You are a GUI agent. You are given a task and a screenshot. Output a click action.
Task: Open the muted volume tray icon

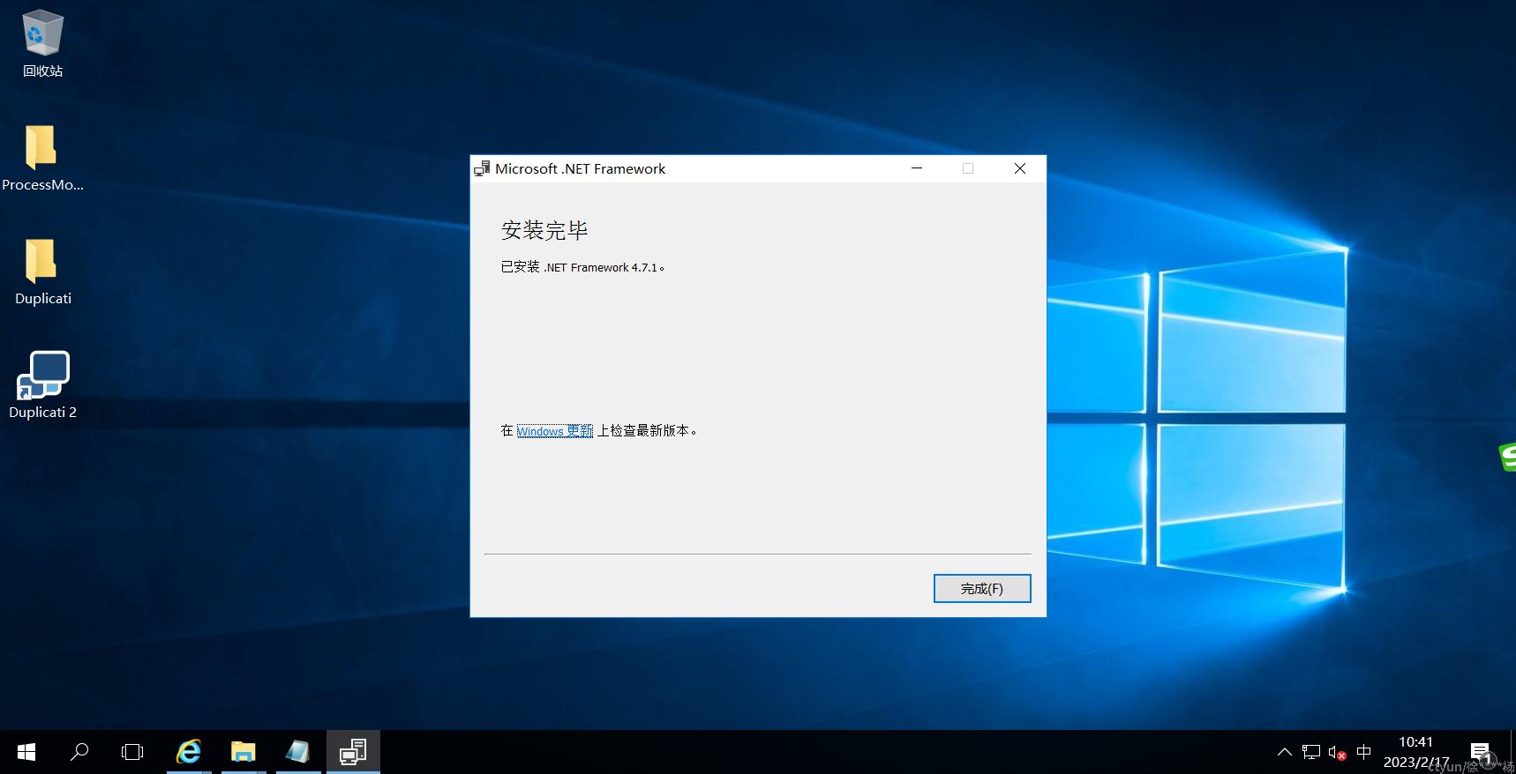coord(1337,752)
